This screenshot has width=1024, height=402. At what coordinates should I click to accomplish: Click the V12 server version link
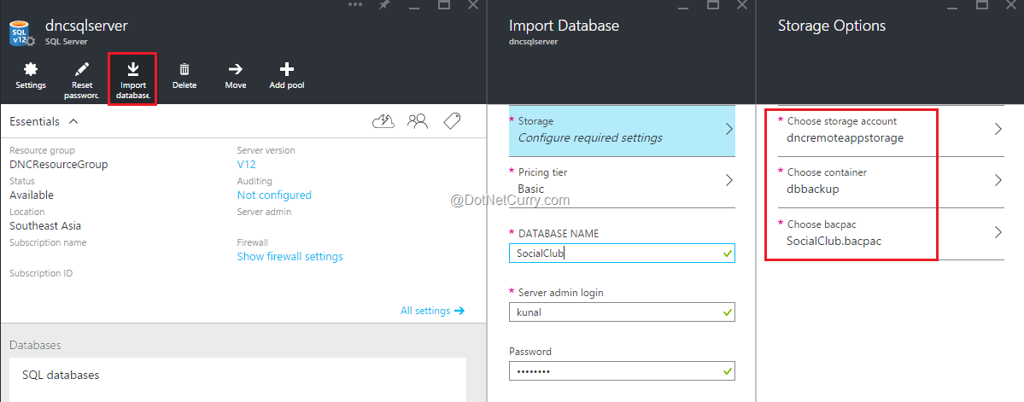pyautogui.click(x=246, y=165)
